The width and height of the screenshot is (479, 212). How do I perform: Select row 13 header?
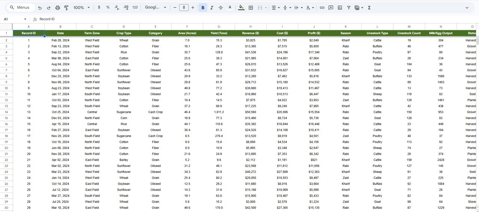point(6,106)
